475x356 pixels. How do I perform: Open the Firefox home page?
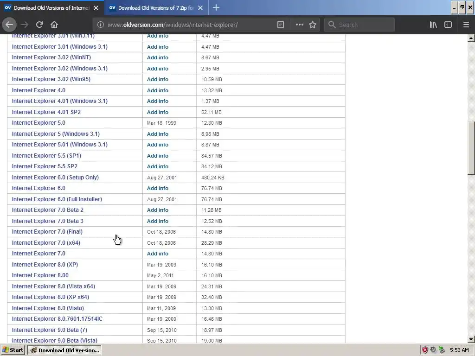[54, 25]
